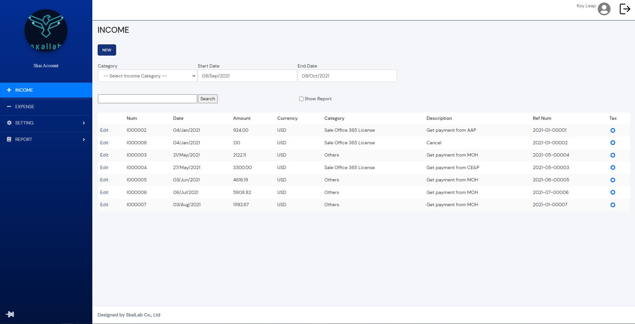Image resolution: width=635 pixels, height=324 pixels.
Task: Toggle tax circle for I000006
Action: [612, 192]
